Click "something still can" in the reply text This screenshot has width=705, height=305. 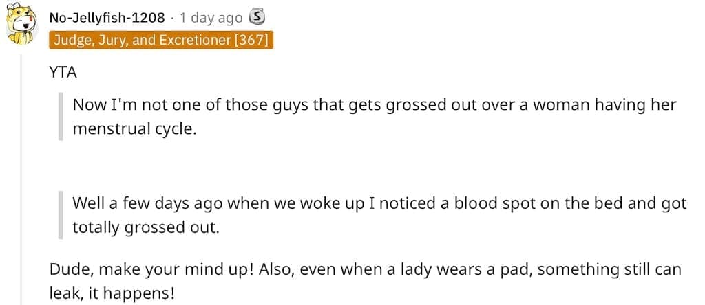[609, 270]
